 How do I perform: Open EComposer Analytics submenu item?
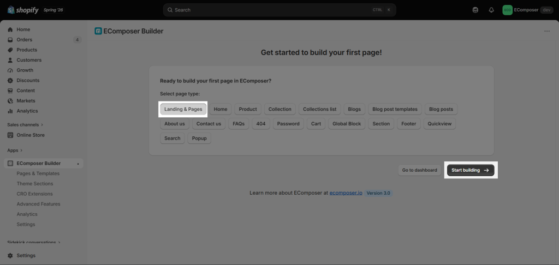tap(27, 214)
